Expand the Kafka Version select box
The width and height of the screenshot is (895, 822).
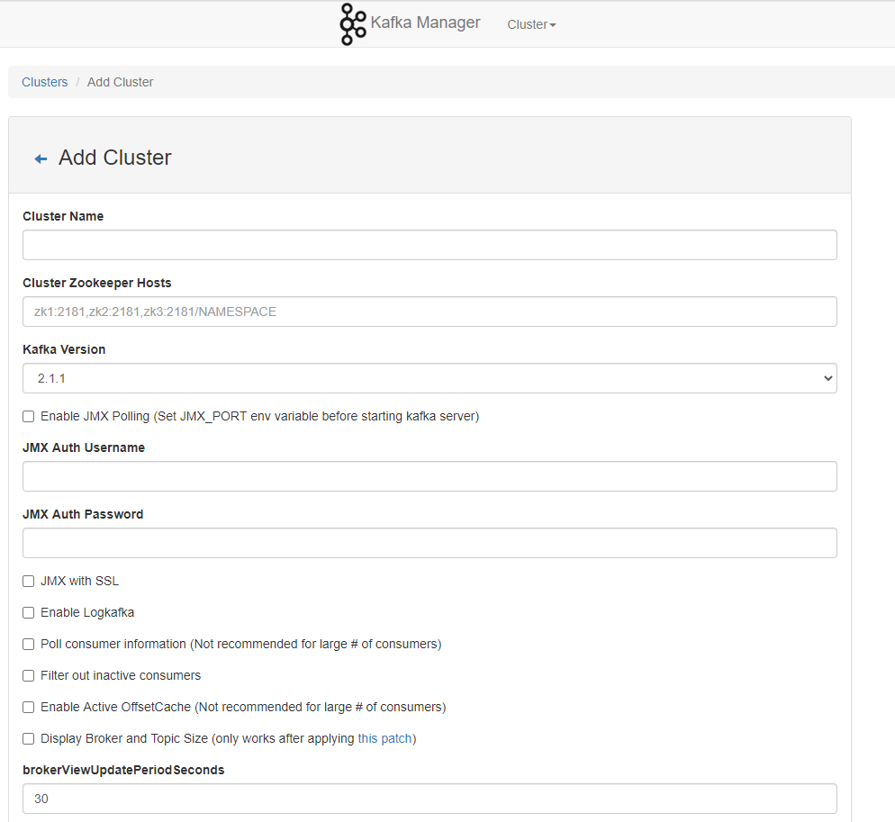coord(429,378)
